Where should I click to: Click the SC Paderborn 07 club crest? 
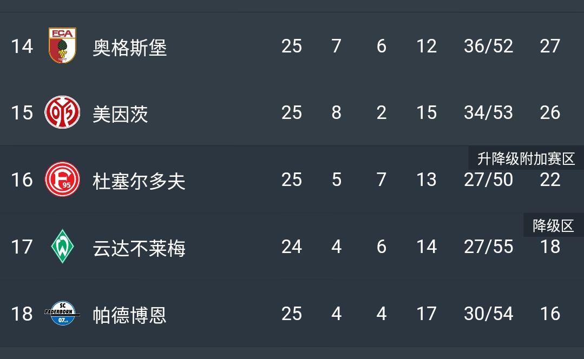click(63, 313)
